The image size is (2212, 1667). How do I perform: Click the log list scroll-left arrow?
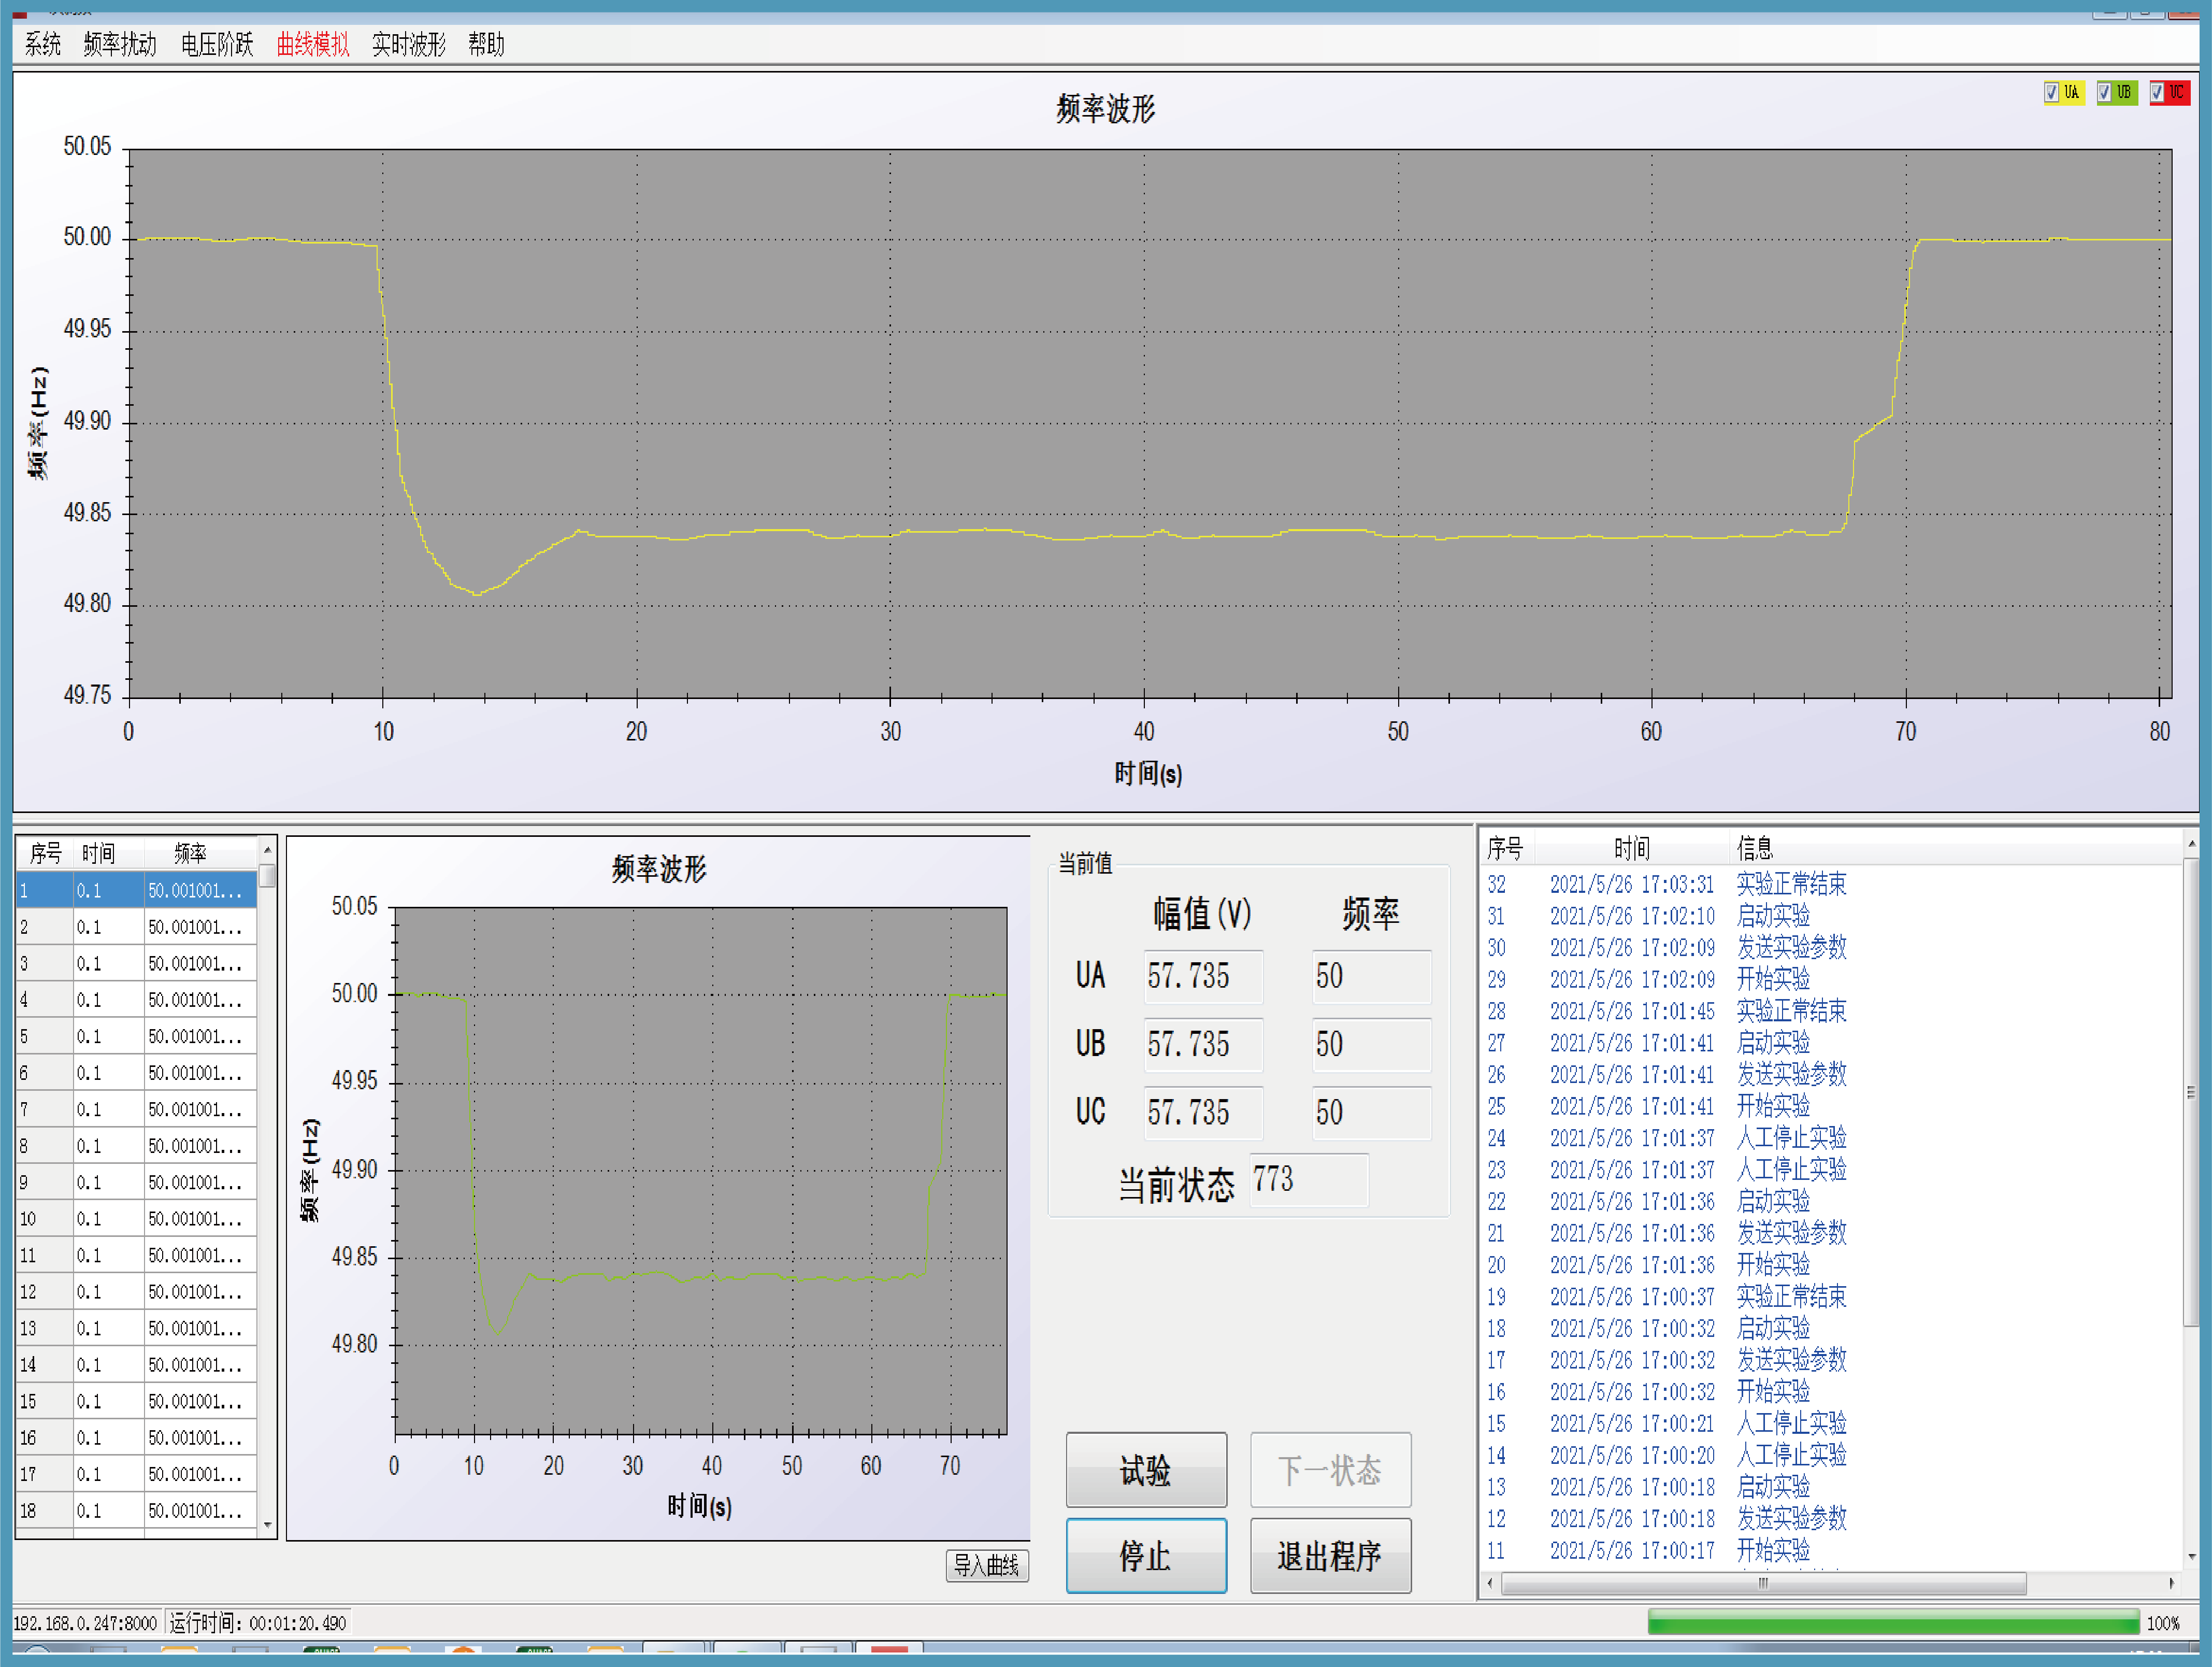click(x=1490, y=1583)
